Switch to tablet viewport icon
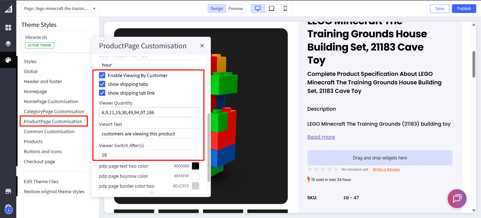The image size is (481, 218). click(x=271, y=9)
